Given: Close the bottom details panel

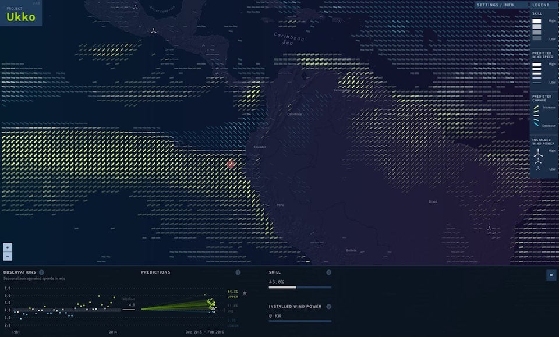Looking at the screenshot, I should 551,275.
